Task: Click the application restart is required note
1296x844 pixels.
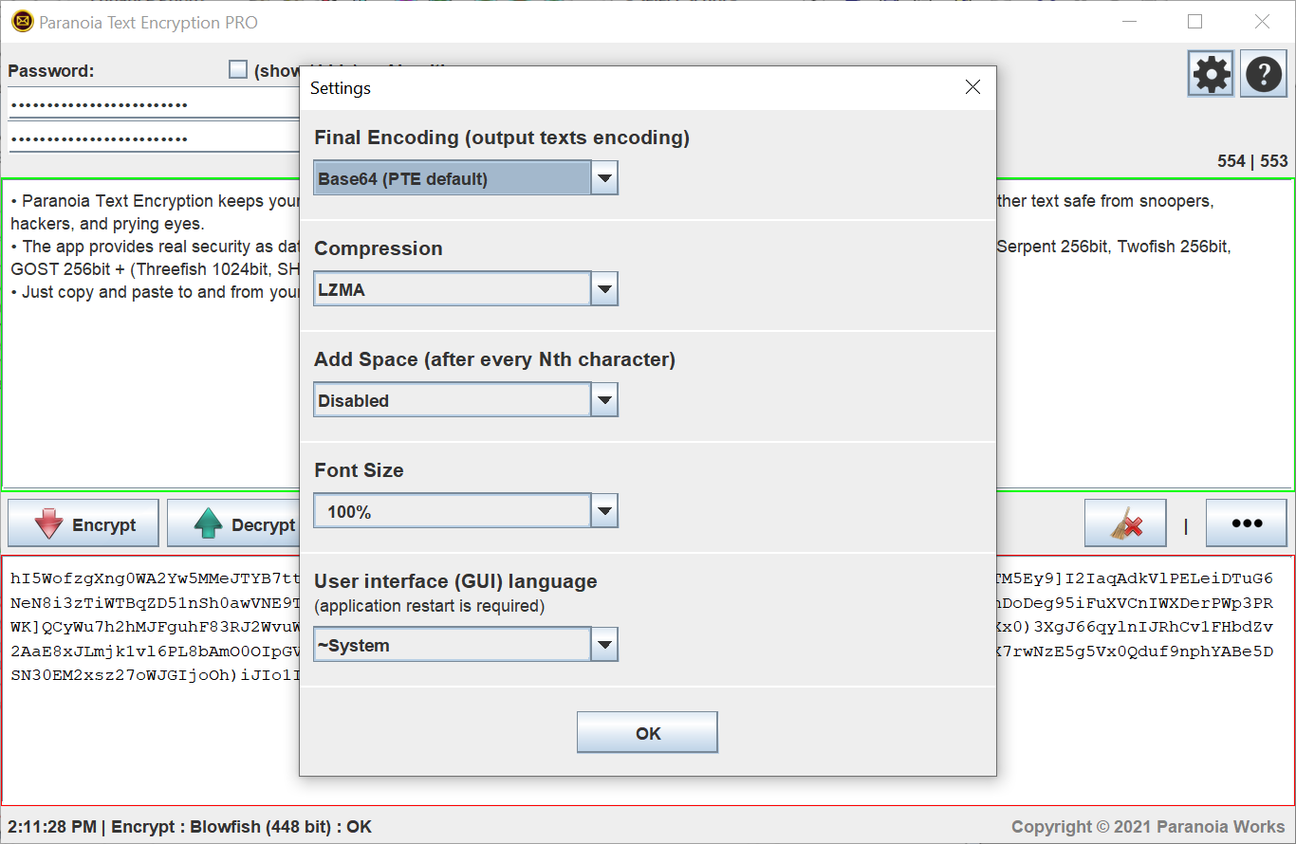Action: (x=430, y=606)
